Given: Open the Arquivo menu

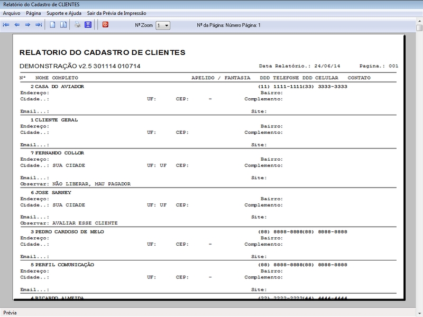Looking at the screenshot, I should click(x=12, y=13).
